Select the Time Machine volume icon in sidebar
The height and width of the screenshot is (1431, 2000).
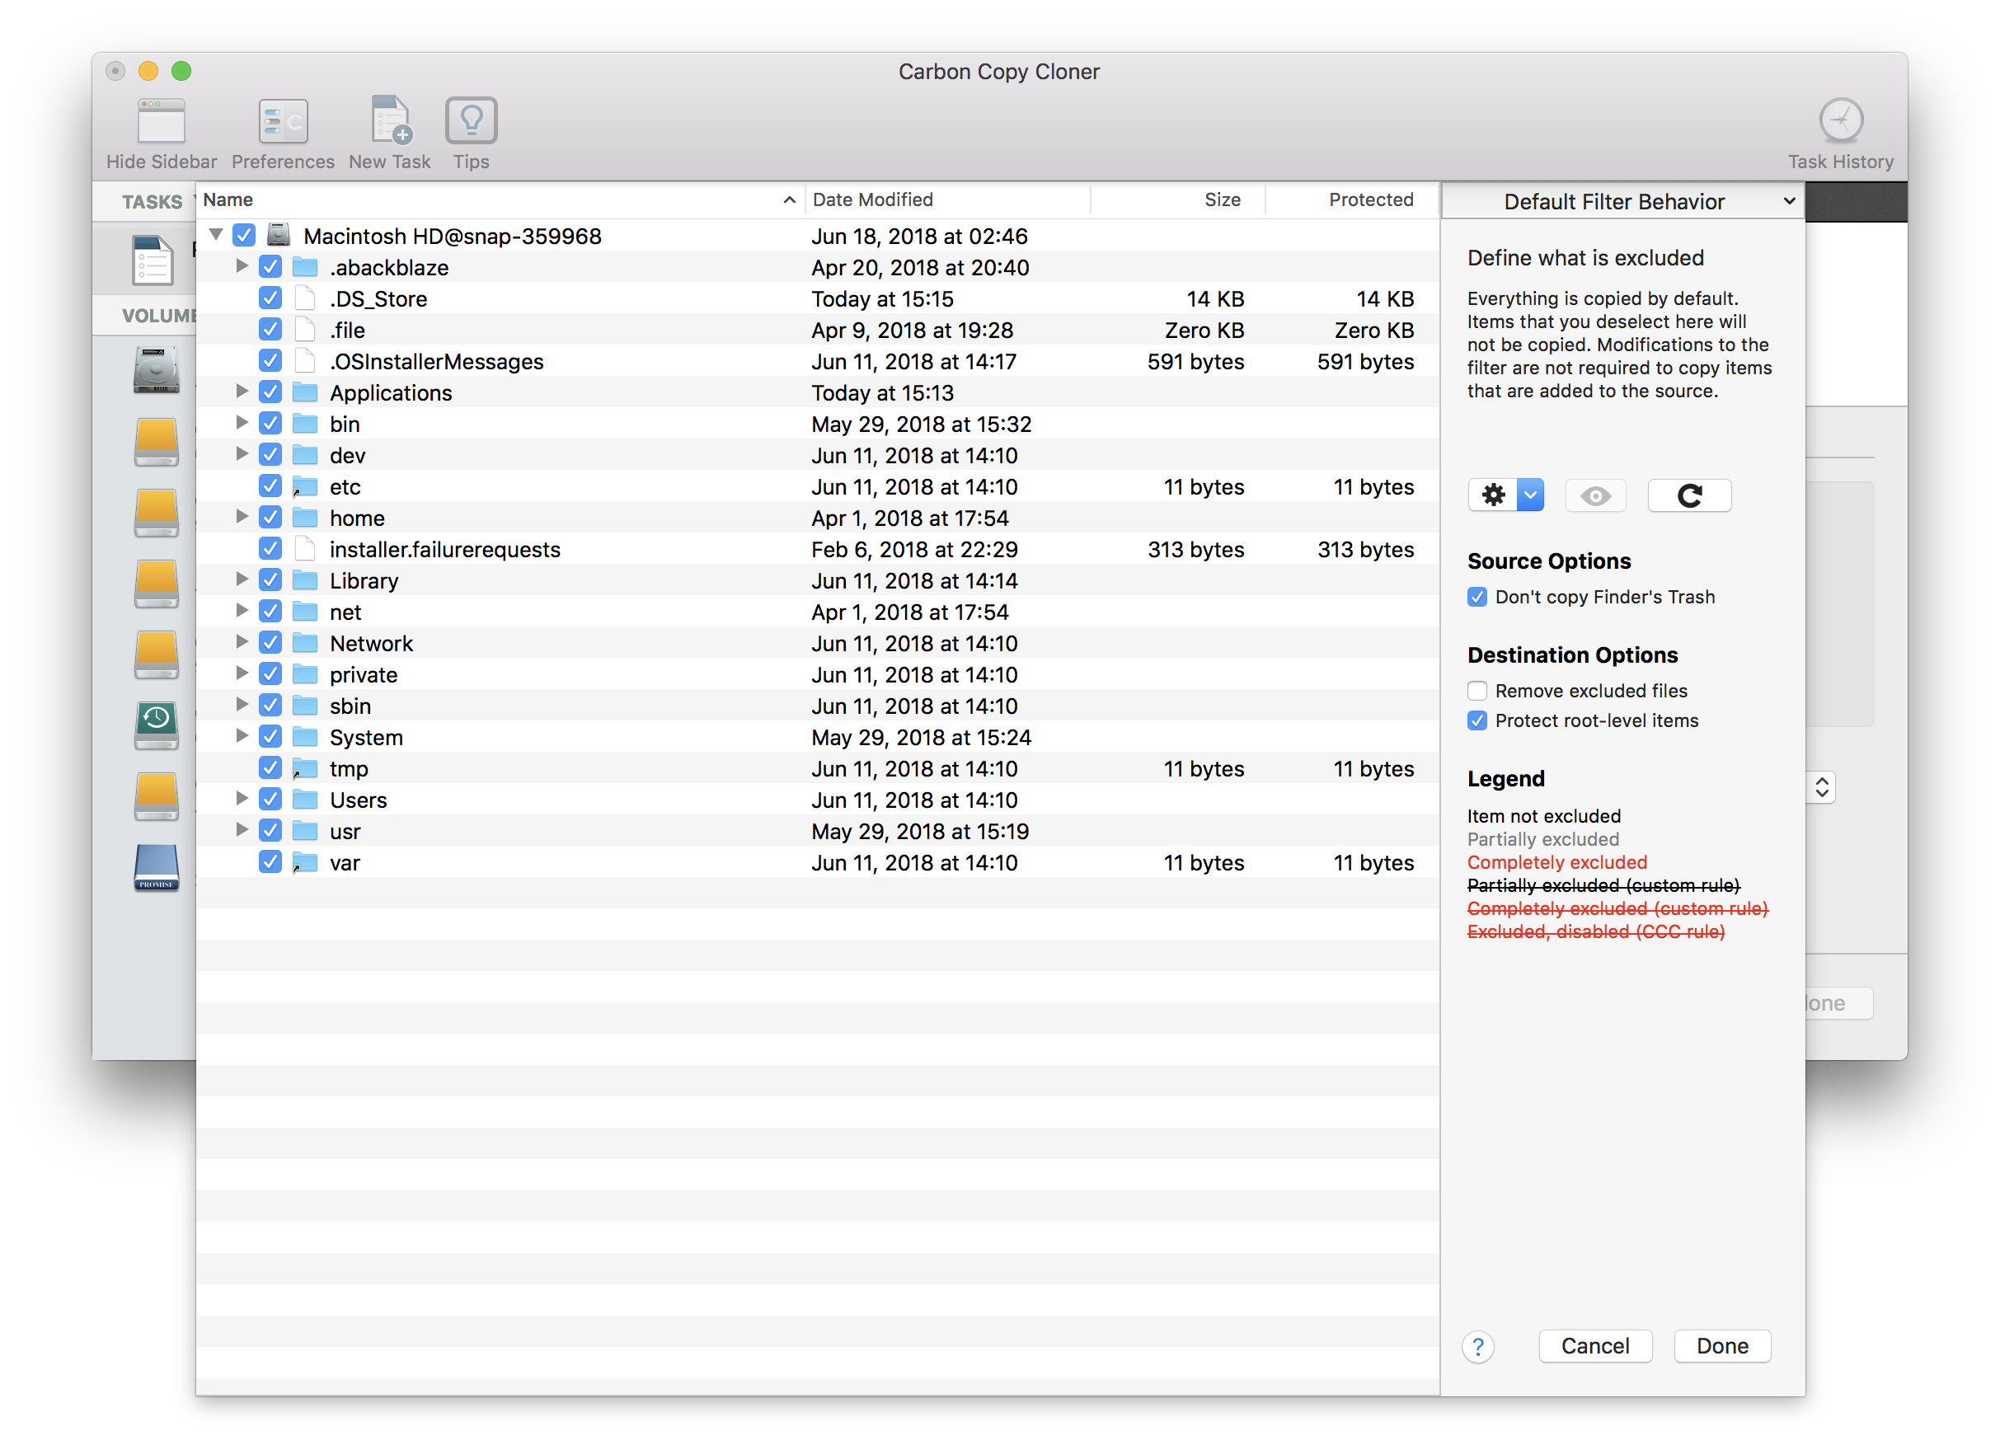[x=156, y=724]
